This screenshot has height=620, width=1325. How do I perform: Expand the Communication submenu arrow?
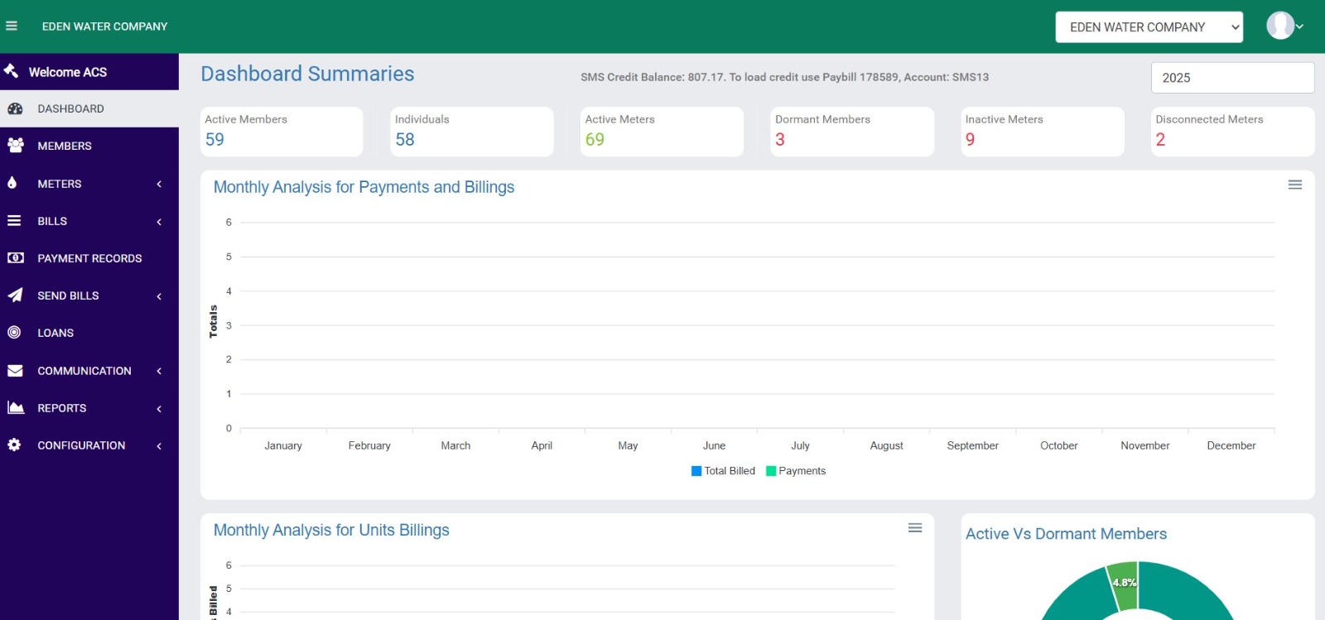click(159, 372)
